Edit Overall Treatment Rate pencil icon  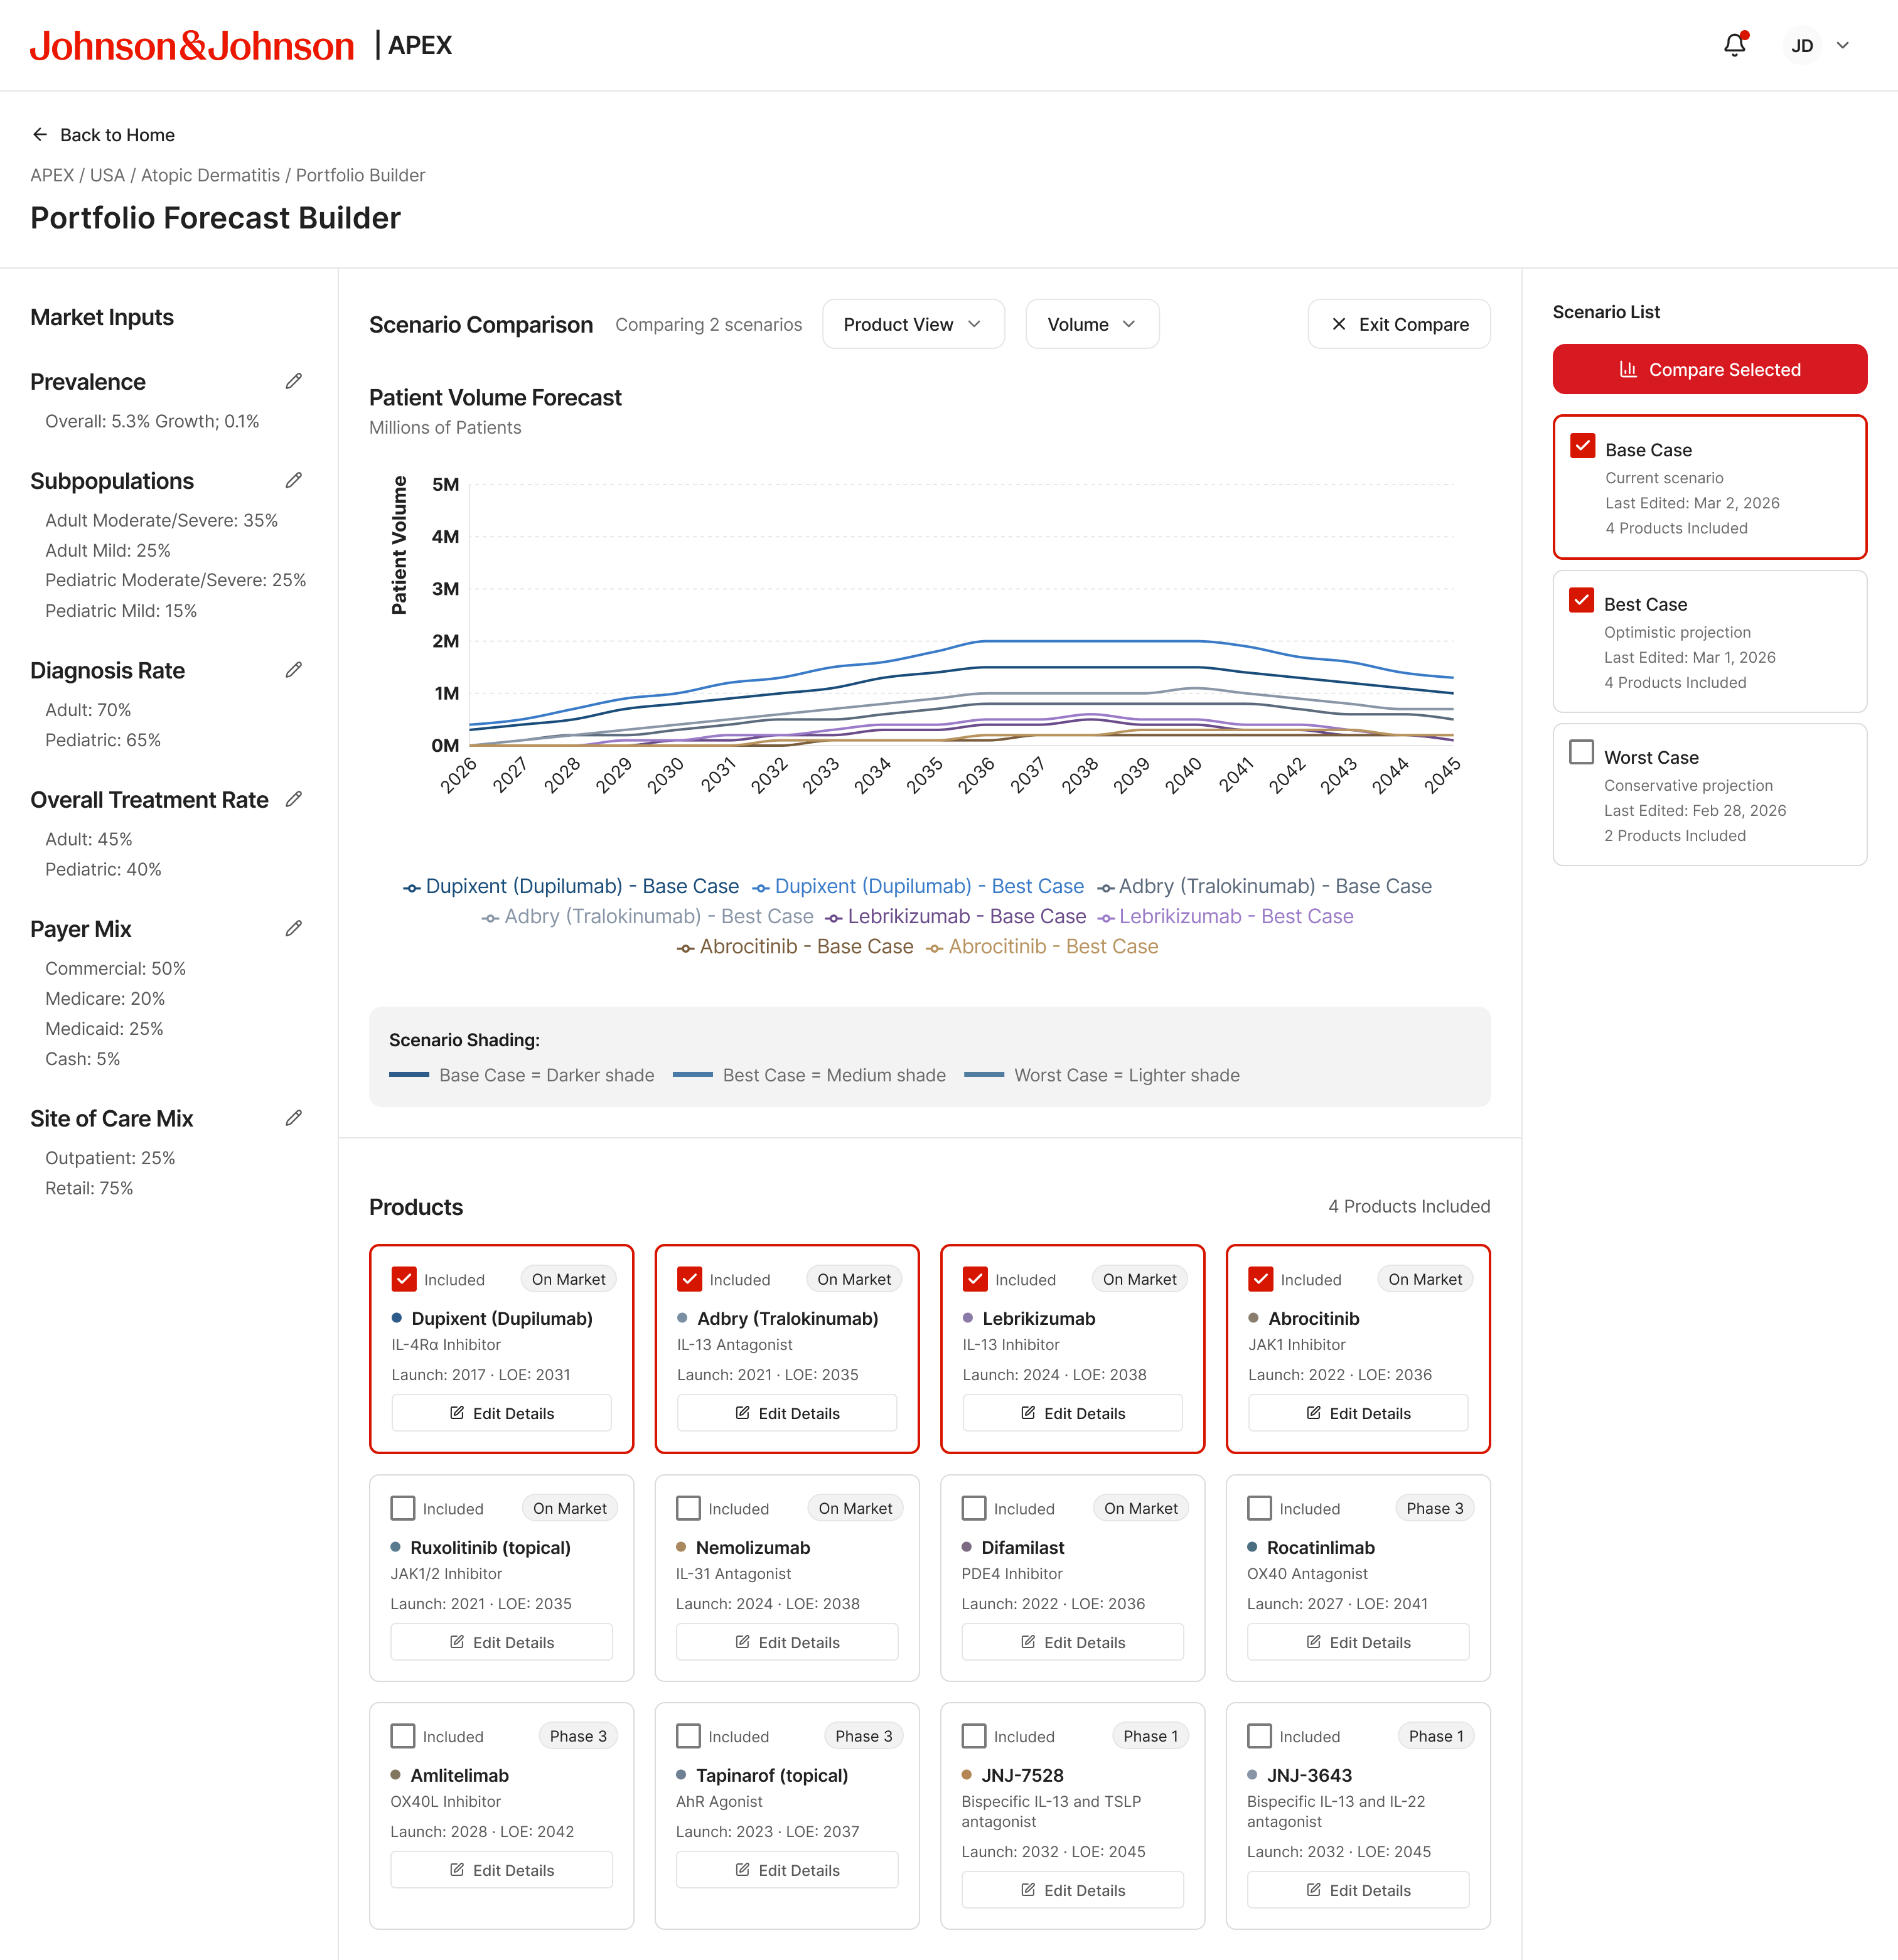tap(293, 799)
